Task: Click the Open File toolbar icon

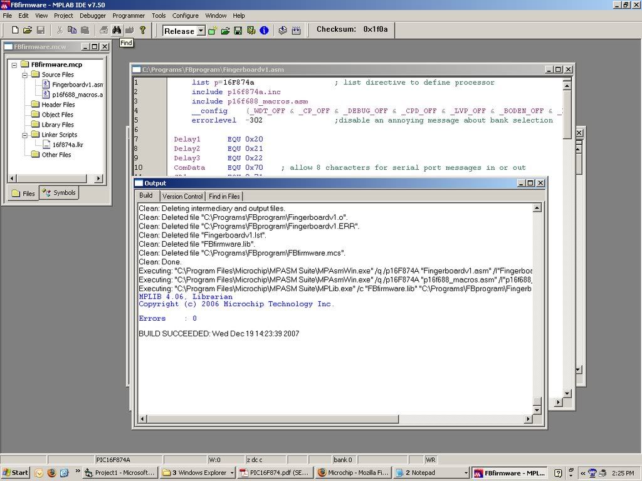Action: click(x=28, y=30)
